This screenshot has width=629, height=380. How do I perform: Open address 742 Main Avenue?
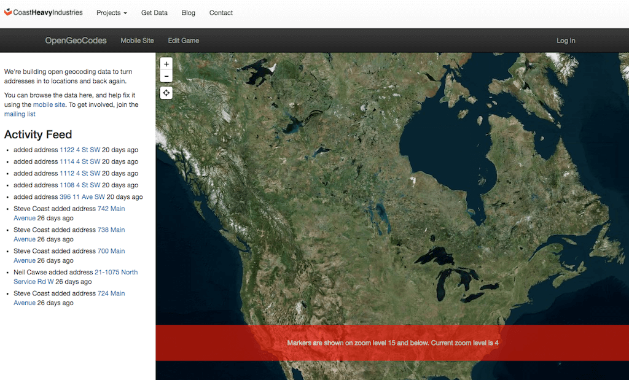coord(111,209)
